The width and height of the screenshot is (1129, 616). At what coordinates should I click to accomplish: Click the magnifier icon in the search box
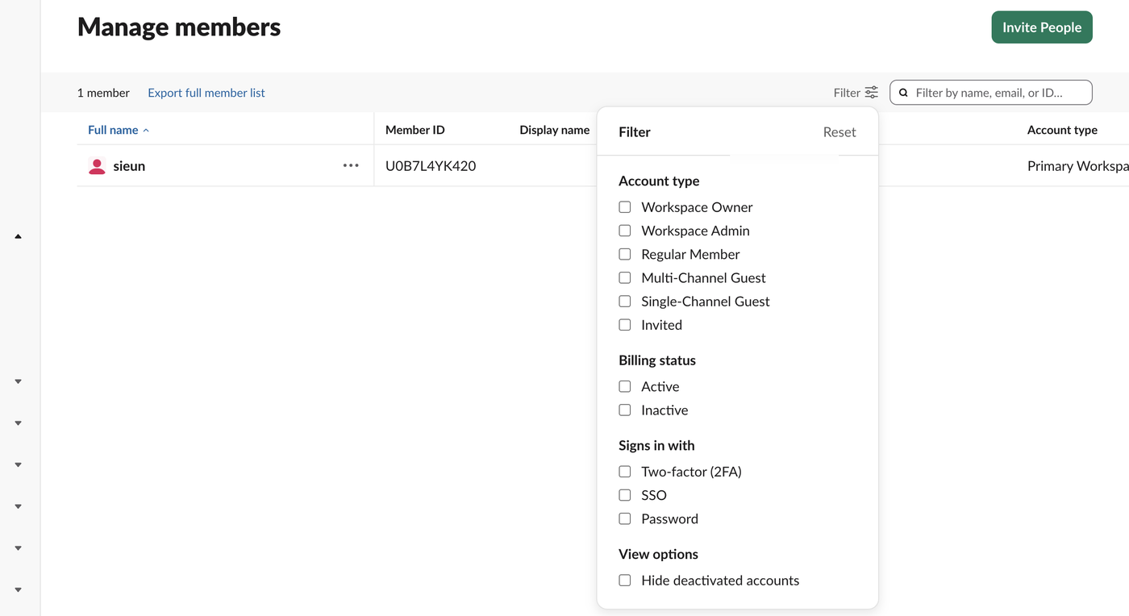904,93
